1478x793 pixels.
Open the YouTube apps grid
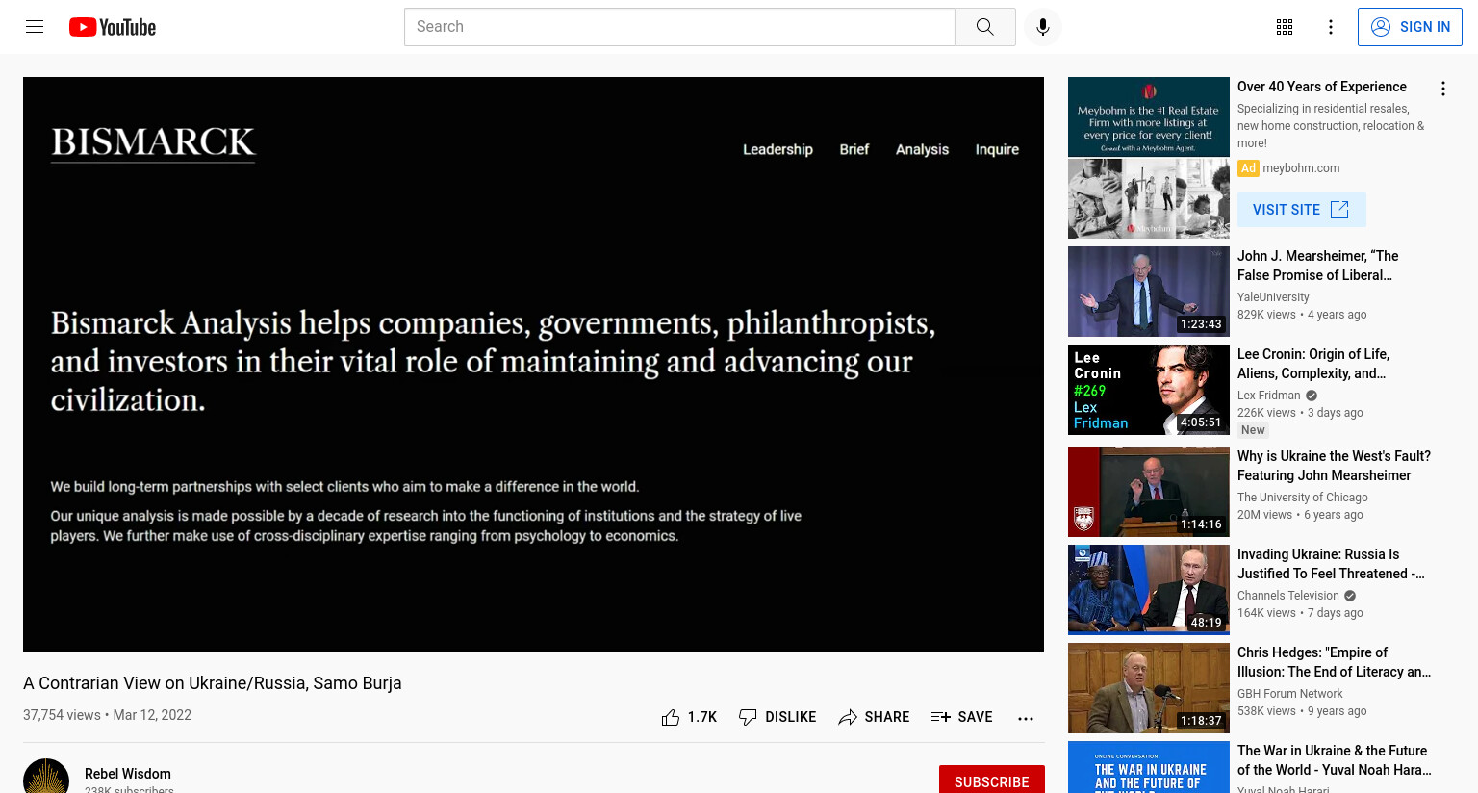tap(1285, 27)
